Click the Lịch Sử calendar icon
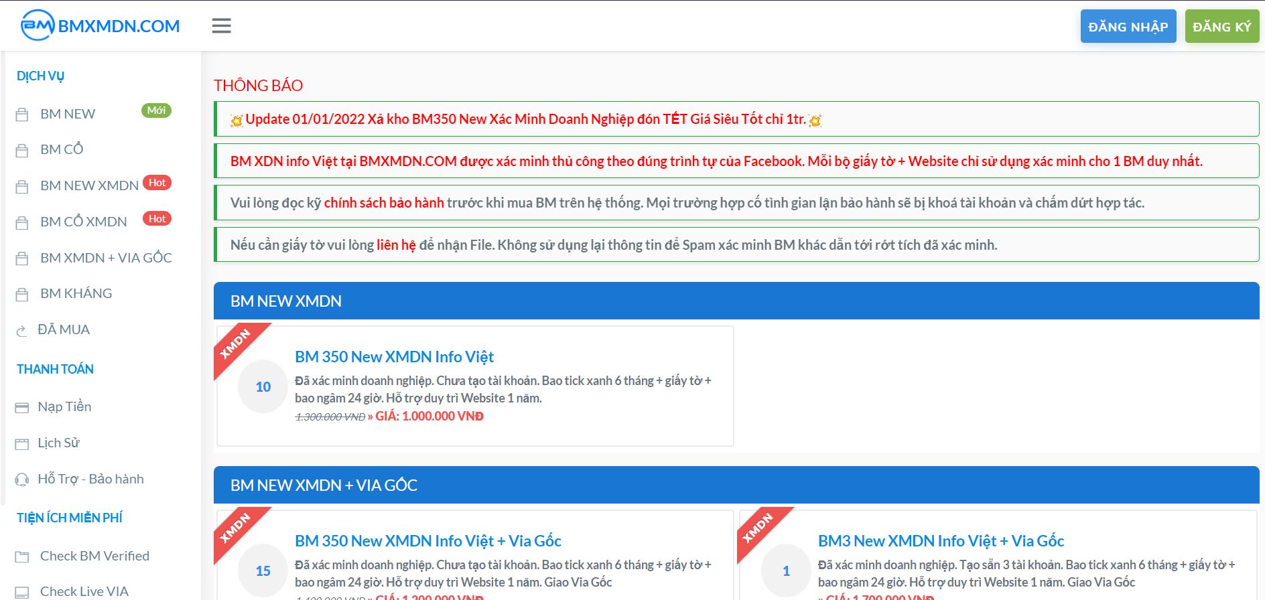Viewport: 1265px width, 600px height. (x=22, y=443)
